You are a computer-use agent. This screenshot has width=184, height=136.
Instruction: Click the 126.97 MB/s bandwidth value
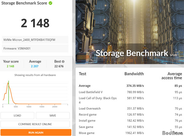(136, 115)
